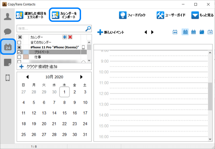Switch to month view icon
Screen dimensions: 215x149
click(x=202, y=32)
